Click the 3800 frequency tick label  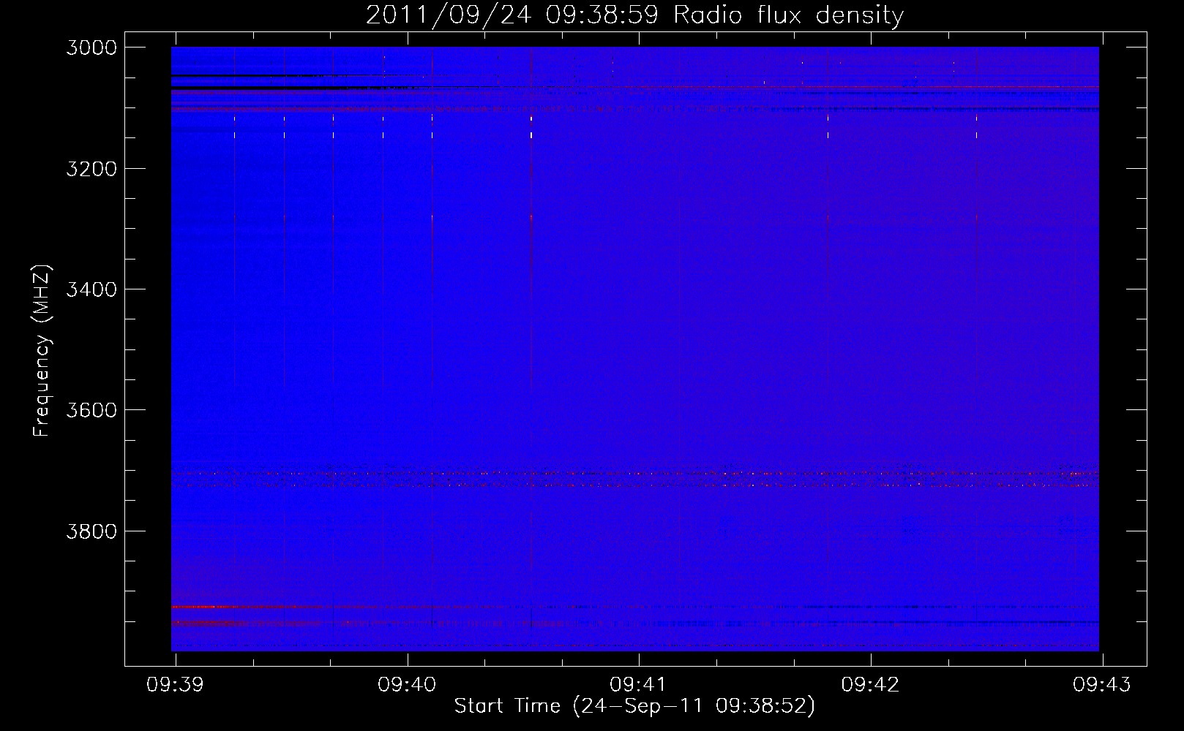91,531
